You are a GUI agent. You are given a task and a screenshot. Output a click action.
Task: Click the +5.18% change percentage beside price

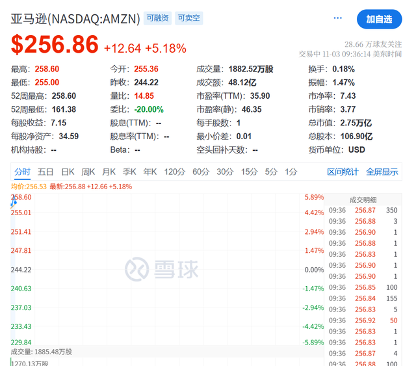click(166, 48)
